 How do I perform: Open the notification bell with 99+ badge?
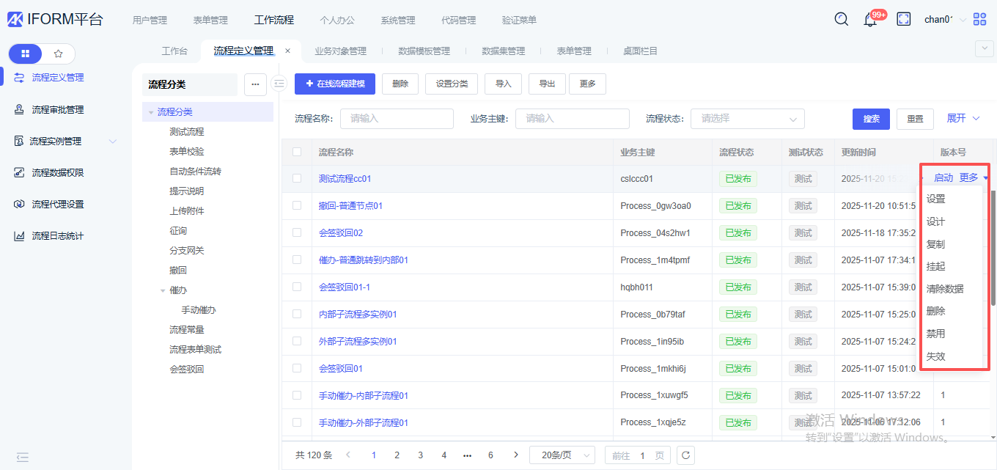870,20
